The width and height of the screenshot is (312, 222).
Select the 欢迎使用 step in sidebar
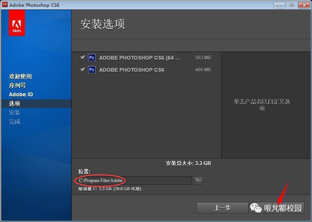tap(20, 76)
